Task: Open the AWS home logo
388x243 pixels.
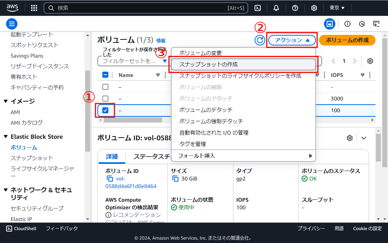Action: [x=12, y=8]
